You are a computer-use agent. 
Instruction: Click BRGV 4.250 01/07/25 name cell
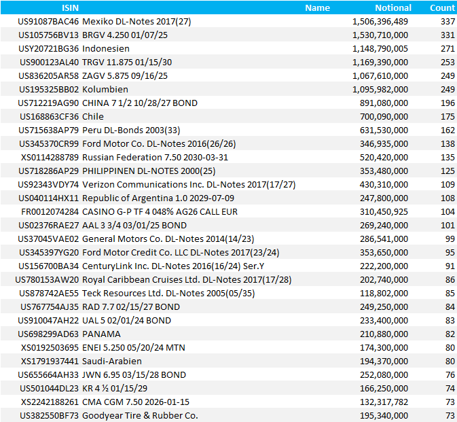pos(125,35)
